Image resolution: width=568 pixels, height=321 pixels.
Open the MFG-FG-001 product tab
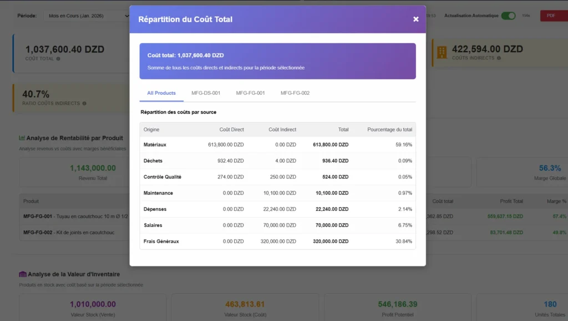point(250,93)
